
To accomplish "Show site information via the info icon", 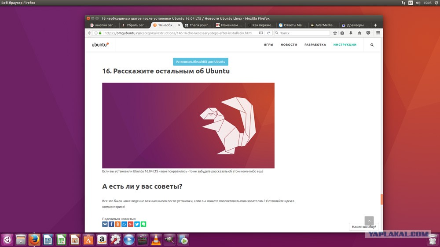I will (x=96, y=33).
